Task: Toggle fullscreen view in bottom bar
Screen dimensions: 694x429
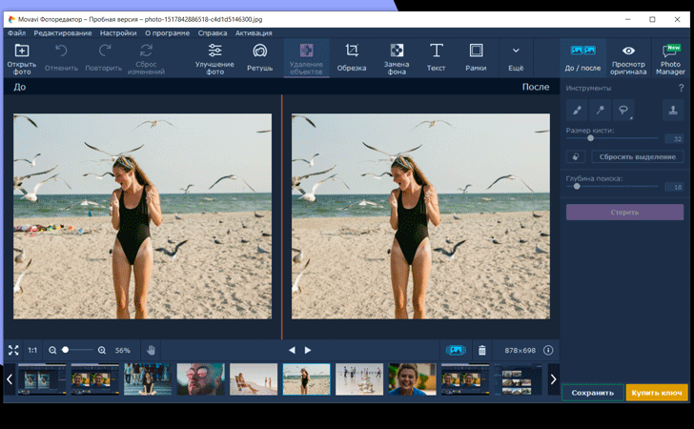Action: coord(13,350)
